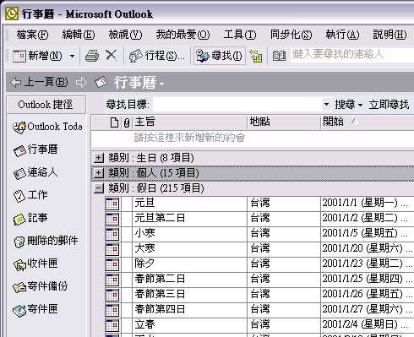
Task: Open the 搜尋 dropdown button
Action: pyautogui.click(x=349, y=105)
